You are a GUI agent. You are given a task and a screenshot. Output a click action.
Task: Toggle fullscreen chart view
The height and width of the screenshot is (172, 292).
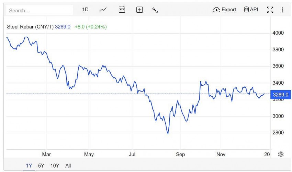[x=270, y=10]
